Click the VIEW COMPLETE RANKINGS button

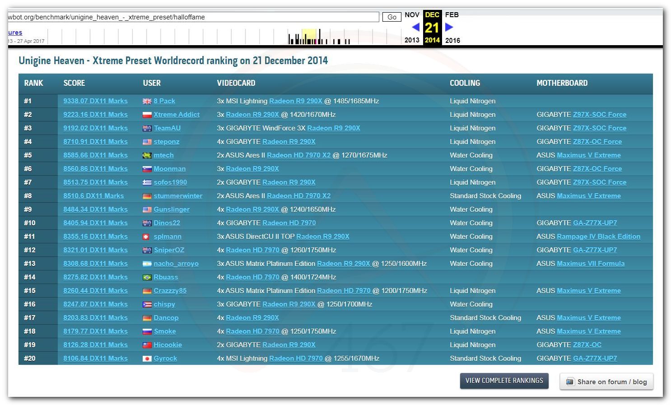click(x=504, y=381)
